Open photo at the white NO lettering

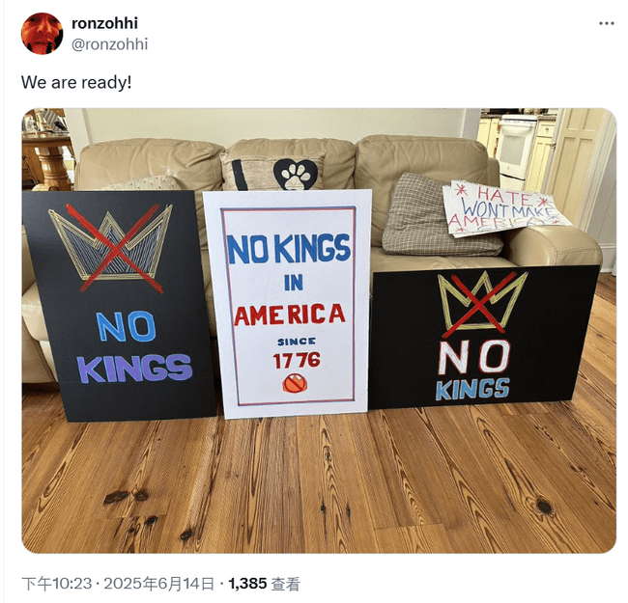tap(474, 357)
